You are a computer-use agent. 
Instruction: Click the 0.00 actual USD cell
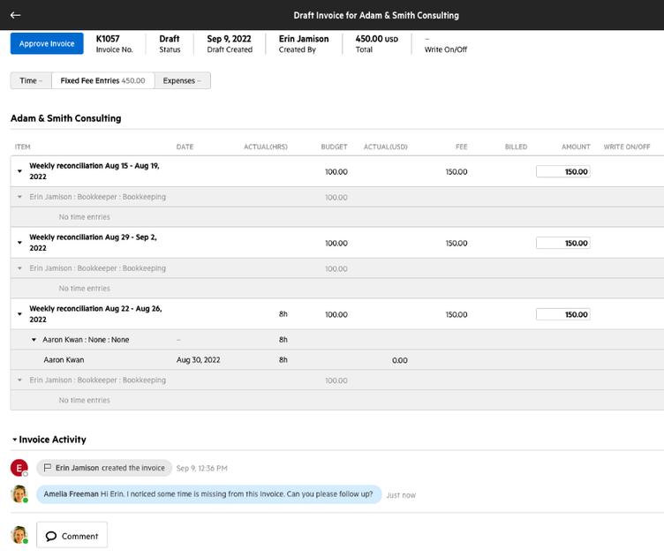click(400, 361)
